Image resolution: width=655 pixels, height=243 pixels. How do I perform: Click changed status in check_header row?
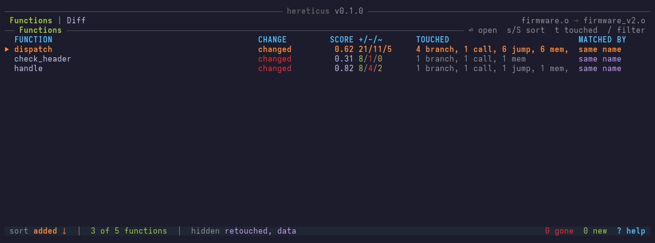275,59
